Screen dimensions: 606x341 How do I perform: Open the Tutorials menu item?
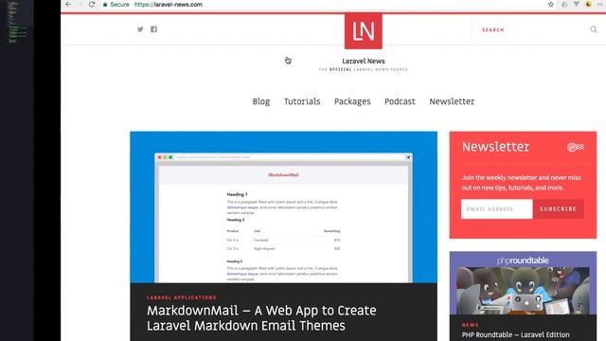[302, 101]
